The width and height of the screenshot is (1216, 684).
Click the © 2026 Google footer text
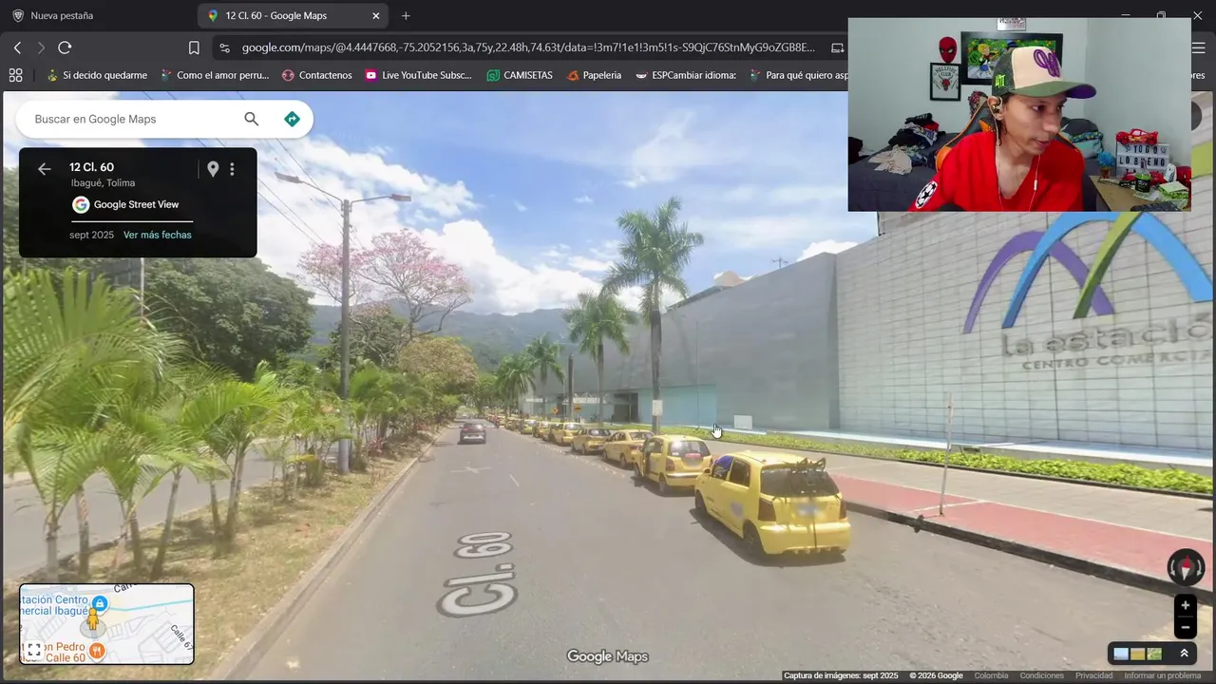tap(936, 675)
